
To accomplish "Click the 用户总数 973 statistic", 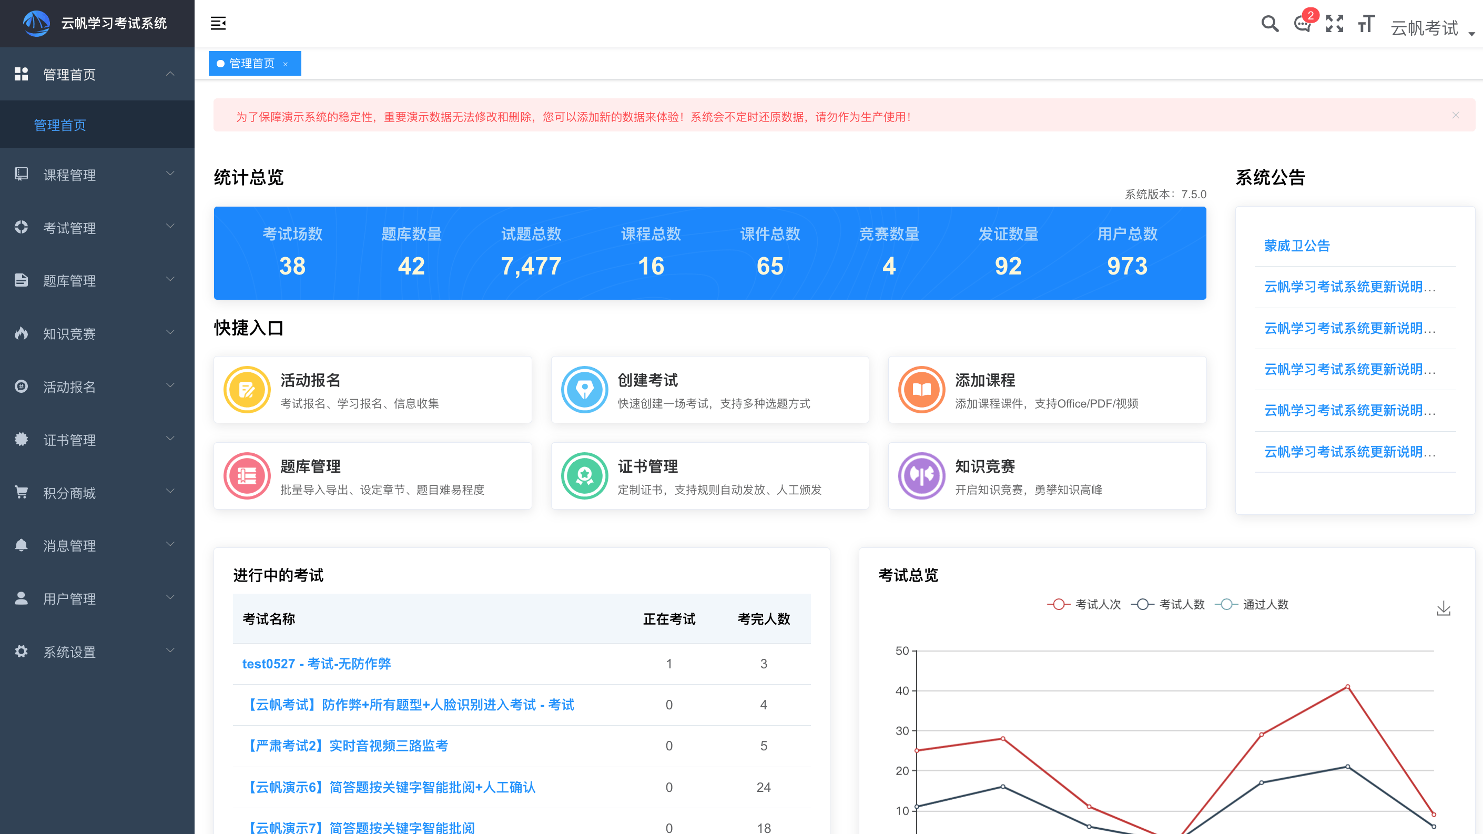I will (x=1126, y=251).
